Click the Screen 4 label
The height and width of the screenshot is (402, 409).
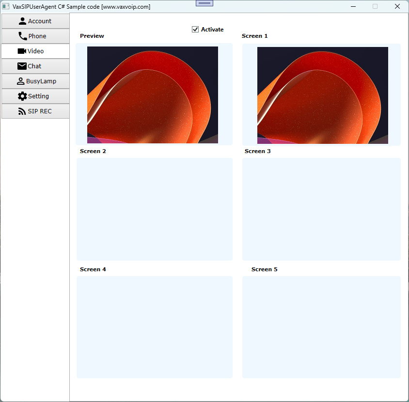point(93,269)
